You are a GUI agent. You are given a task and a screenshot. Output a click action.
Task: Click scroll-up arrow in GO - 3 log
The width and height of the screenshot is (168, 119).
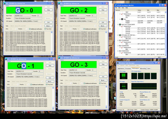(x=106, y=87)
